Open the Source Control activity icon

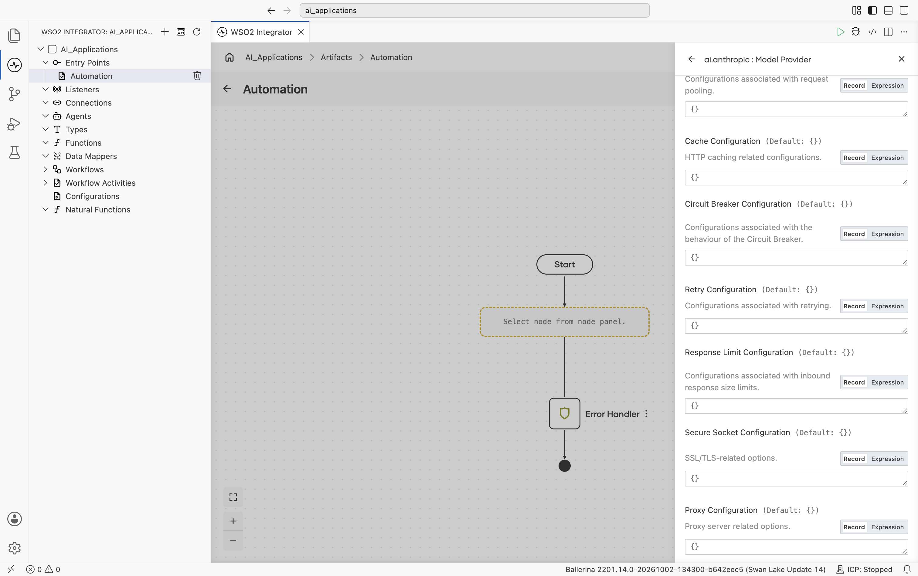pyautogui.click(x=15, y=94)
